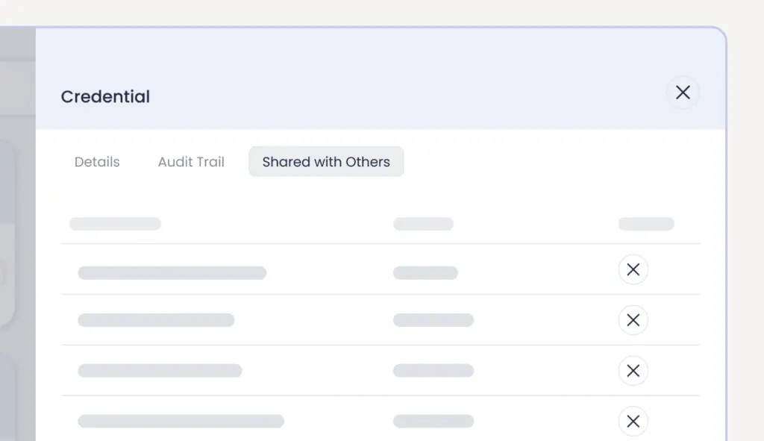
Task: Select the first row's name placeholder
Action: coord(172,273)
